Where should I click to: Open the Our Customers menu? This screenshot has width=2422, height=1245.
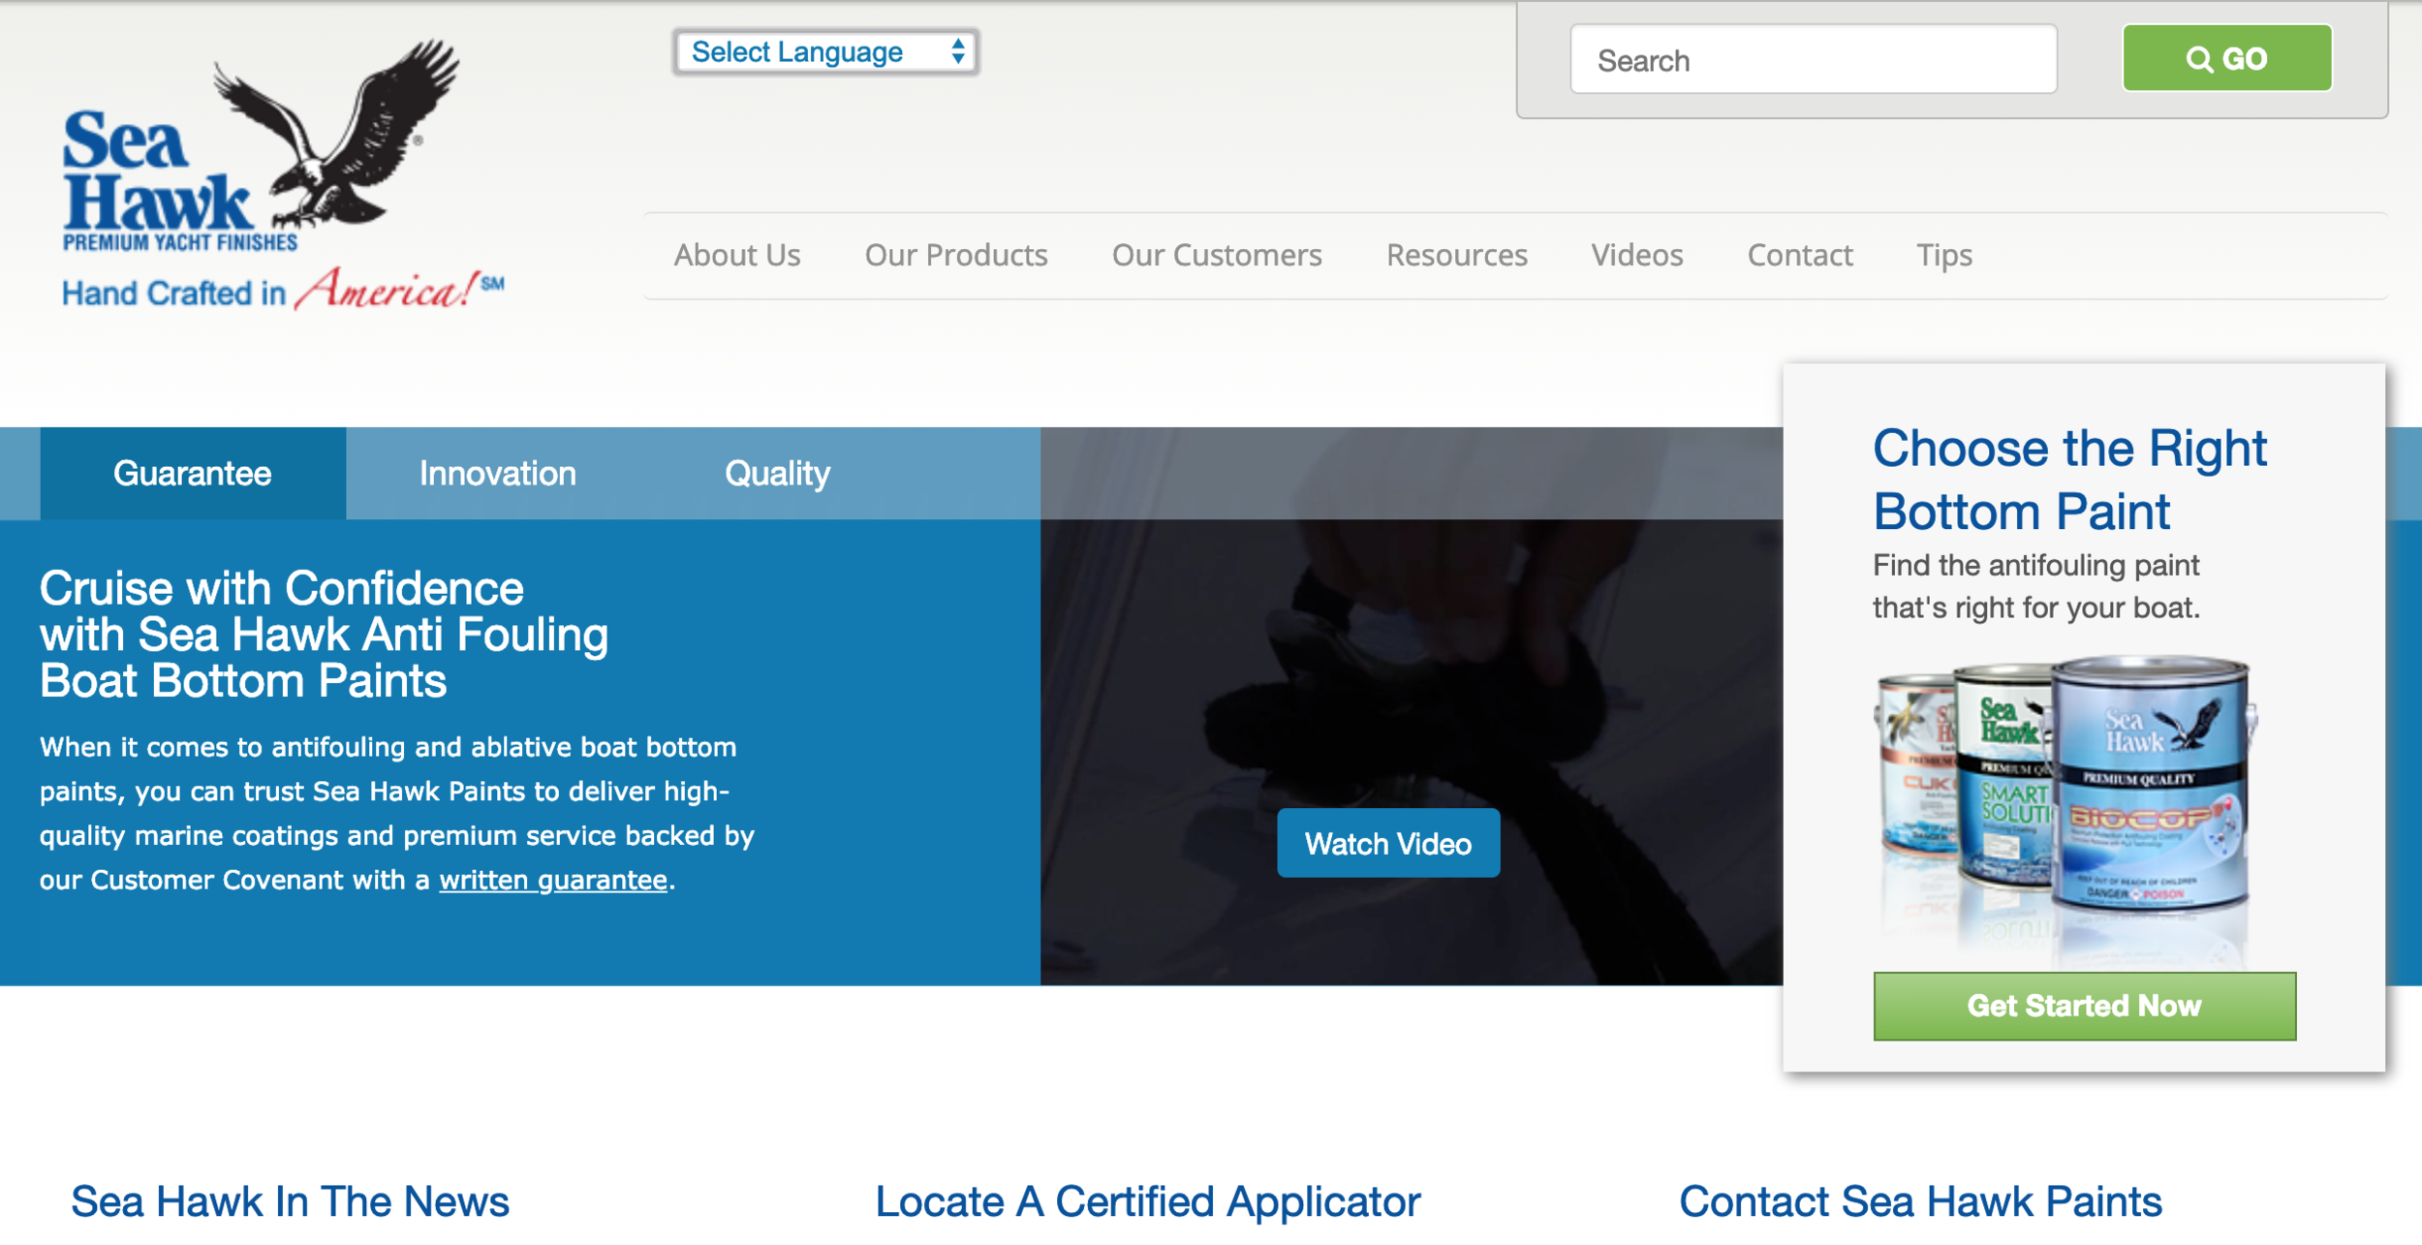[1217, 256]
